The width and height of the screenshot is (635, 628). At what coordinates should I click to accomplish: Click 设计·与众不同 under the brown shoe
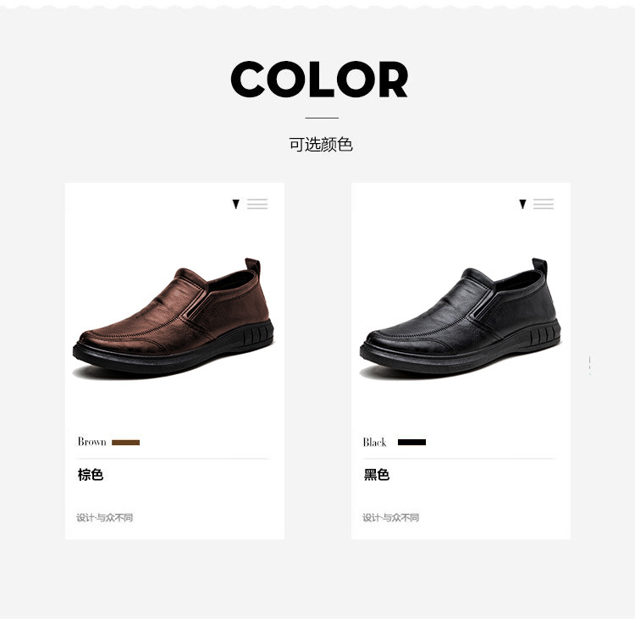[104, 517]
